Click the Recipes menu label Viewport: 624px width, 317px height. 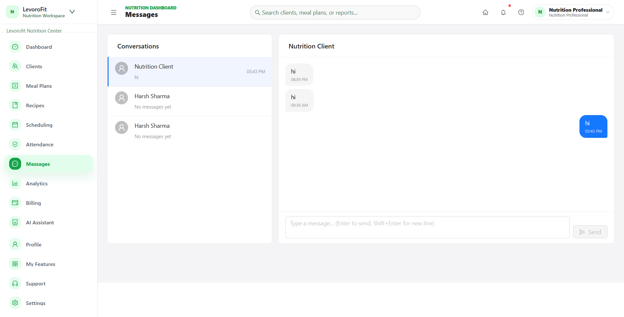tap(35, 105)
